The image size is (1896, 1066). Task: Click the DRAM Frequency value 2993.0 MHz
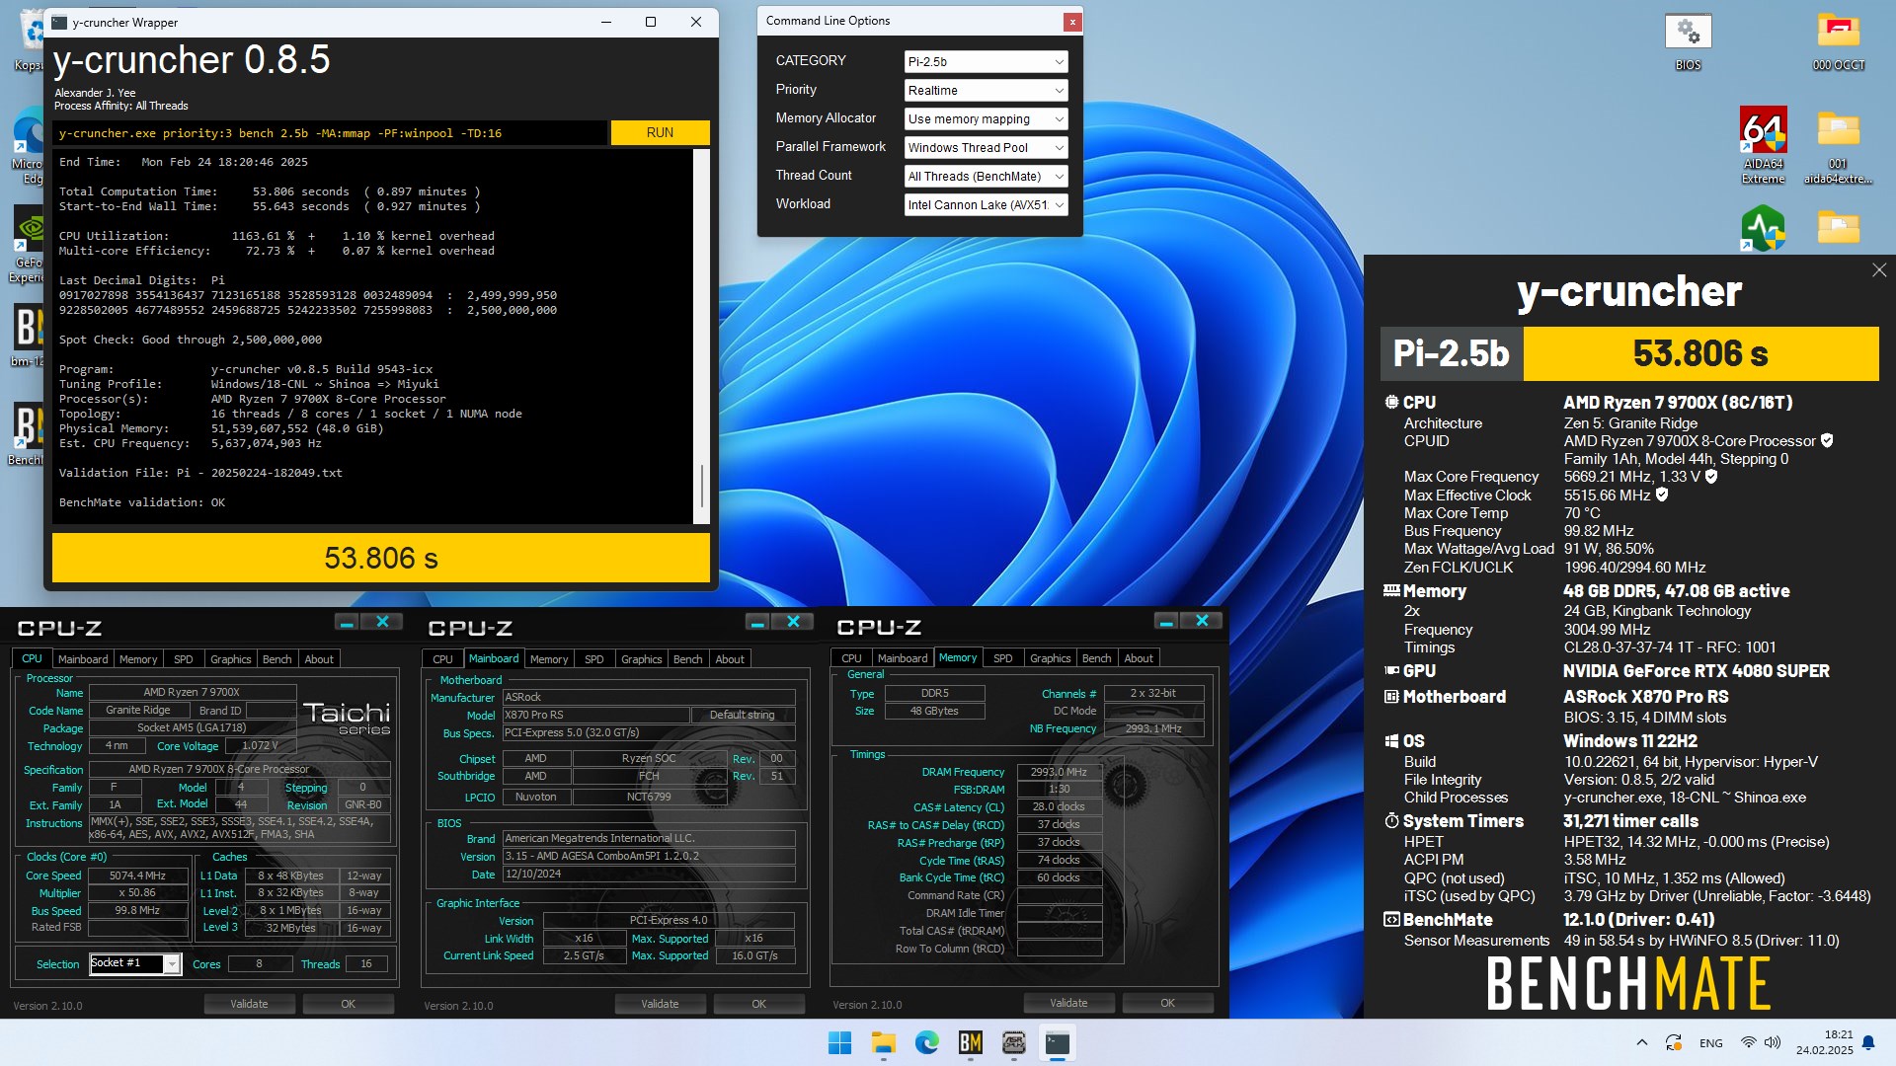click(1059, 772)
